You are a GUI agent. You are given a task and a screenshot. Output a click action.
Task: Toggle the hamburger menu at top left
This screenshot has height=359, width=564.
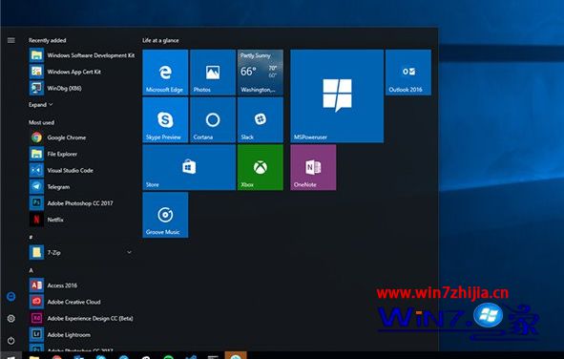click(11, 40)
